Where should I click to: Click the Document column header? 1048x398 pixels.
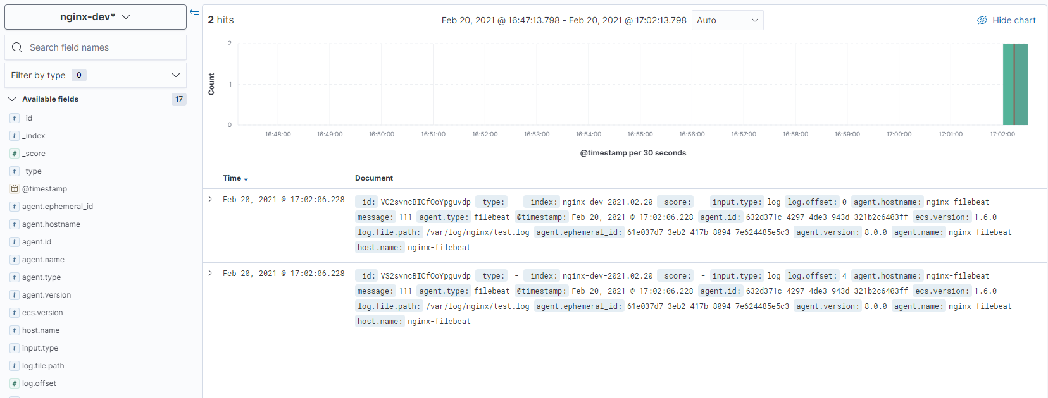374,178
